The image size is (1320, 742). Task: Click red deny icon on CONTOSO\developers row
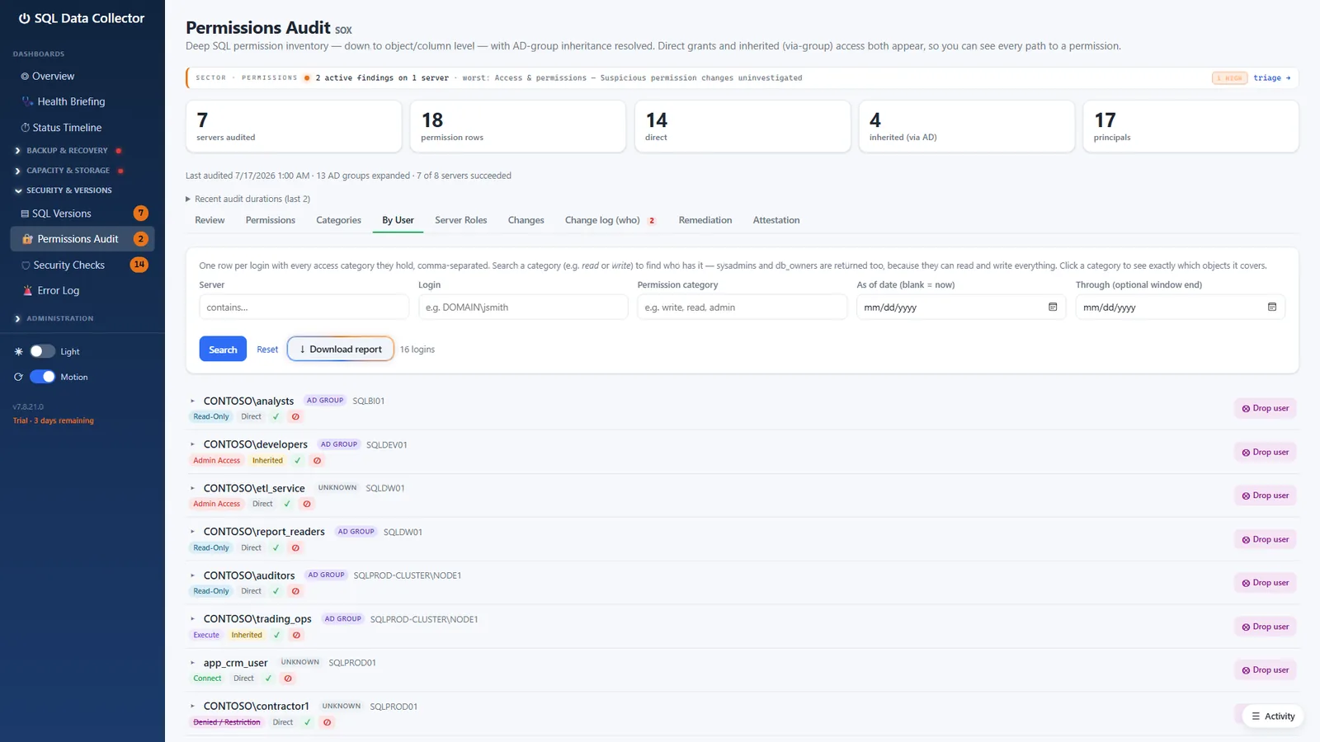click(317, 461)
